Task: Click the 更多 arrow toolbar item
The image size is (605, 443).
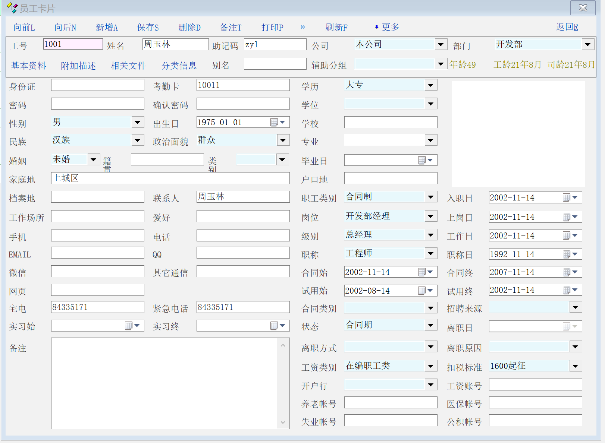Action: point(387,27)
